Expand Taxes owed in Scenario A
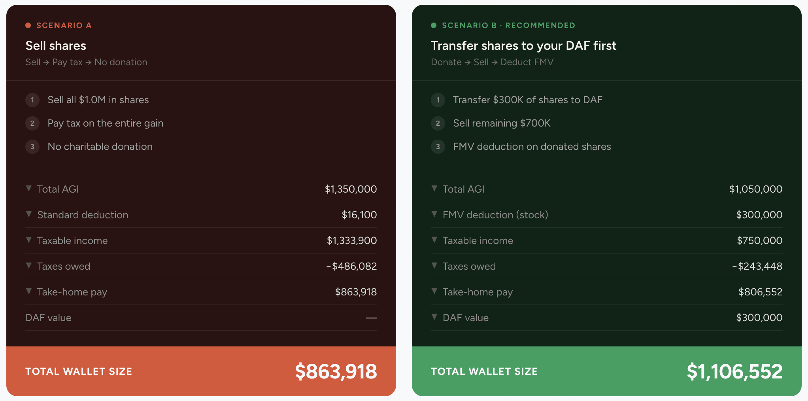Screen dimensions: 808x401 (201, 266)
